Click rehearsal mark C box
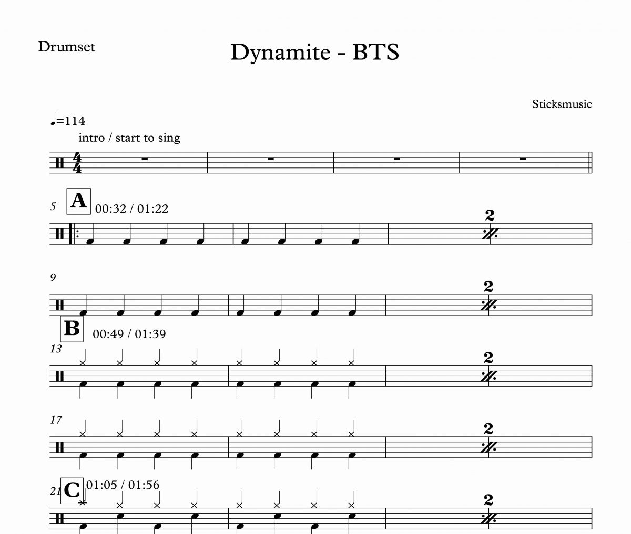 click(x=72, y=490)
